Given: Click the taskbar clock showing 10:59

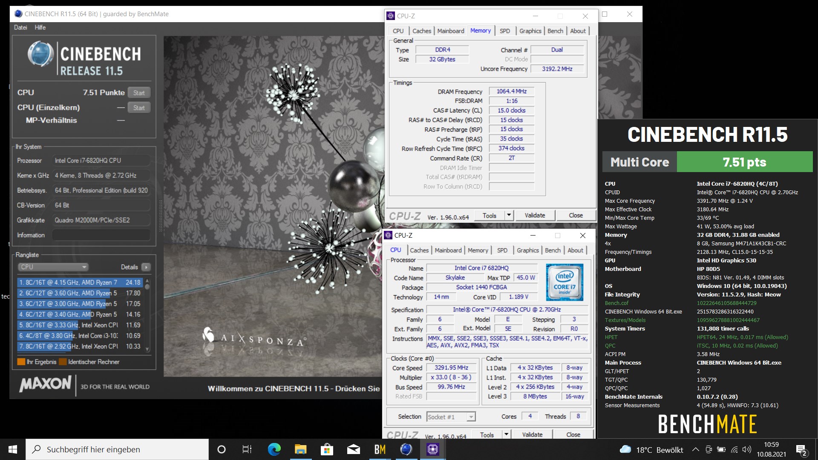Looking at the screenshot, I should (771, 449).
